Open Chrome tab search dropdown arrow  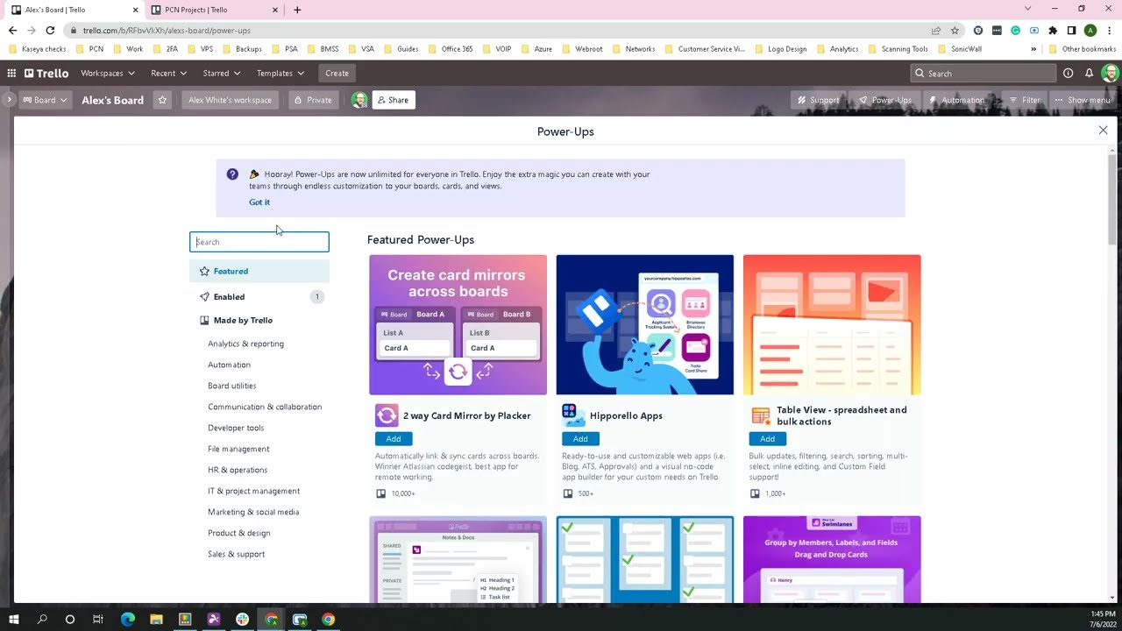(x=1027, y=9)
